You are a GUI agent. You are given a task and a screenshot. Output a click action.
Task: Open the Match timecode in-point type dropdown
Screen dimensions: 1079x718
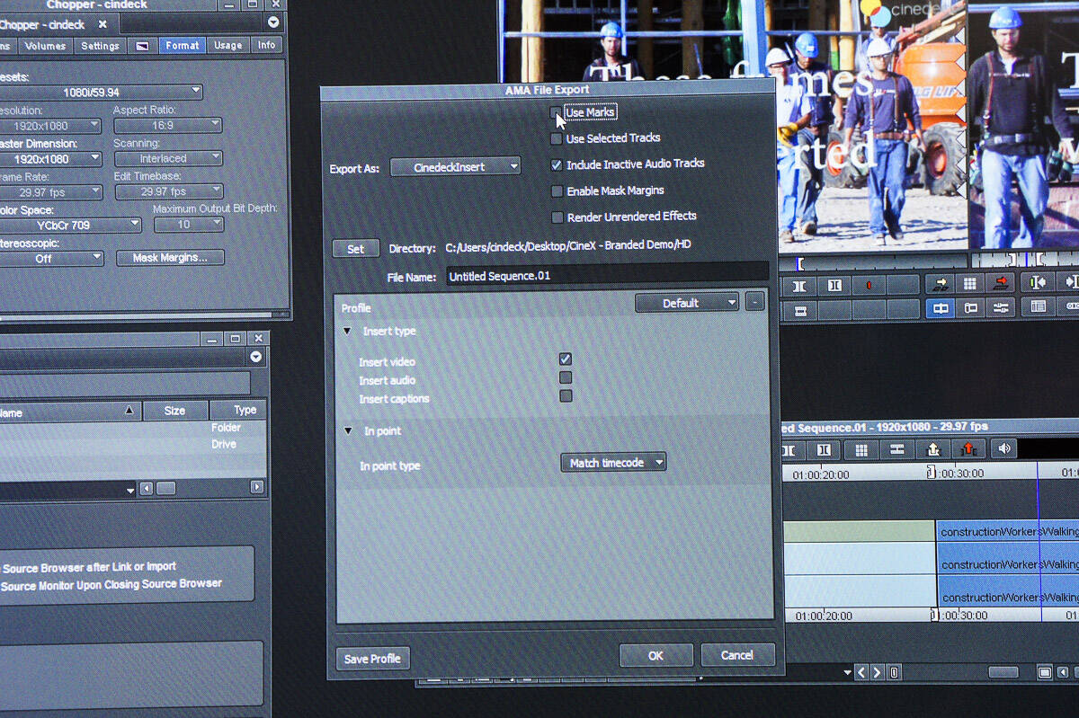pyautogui.click(x=613, y=463)
